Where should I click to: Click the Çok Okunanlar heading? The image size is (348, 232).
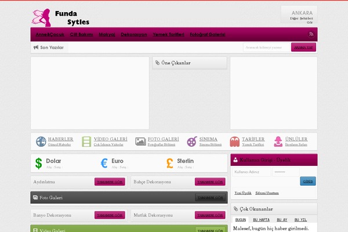click(256, 209)
